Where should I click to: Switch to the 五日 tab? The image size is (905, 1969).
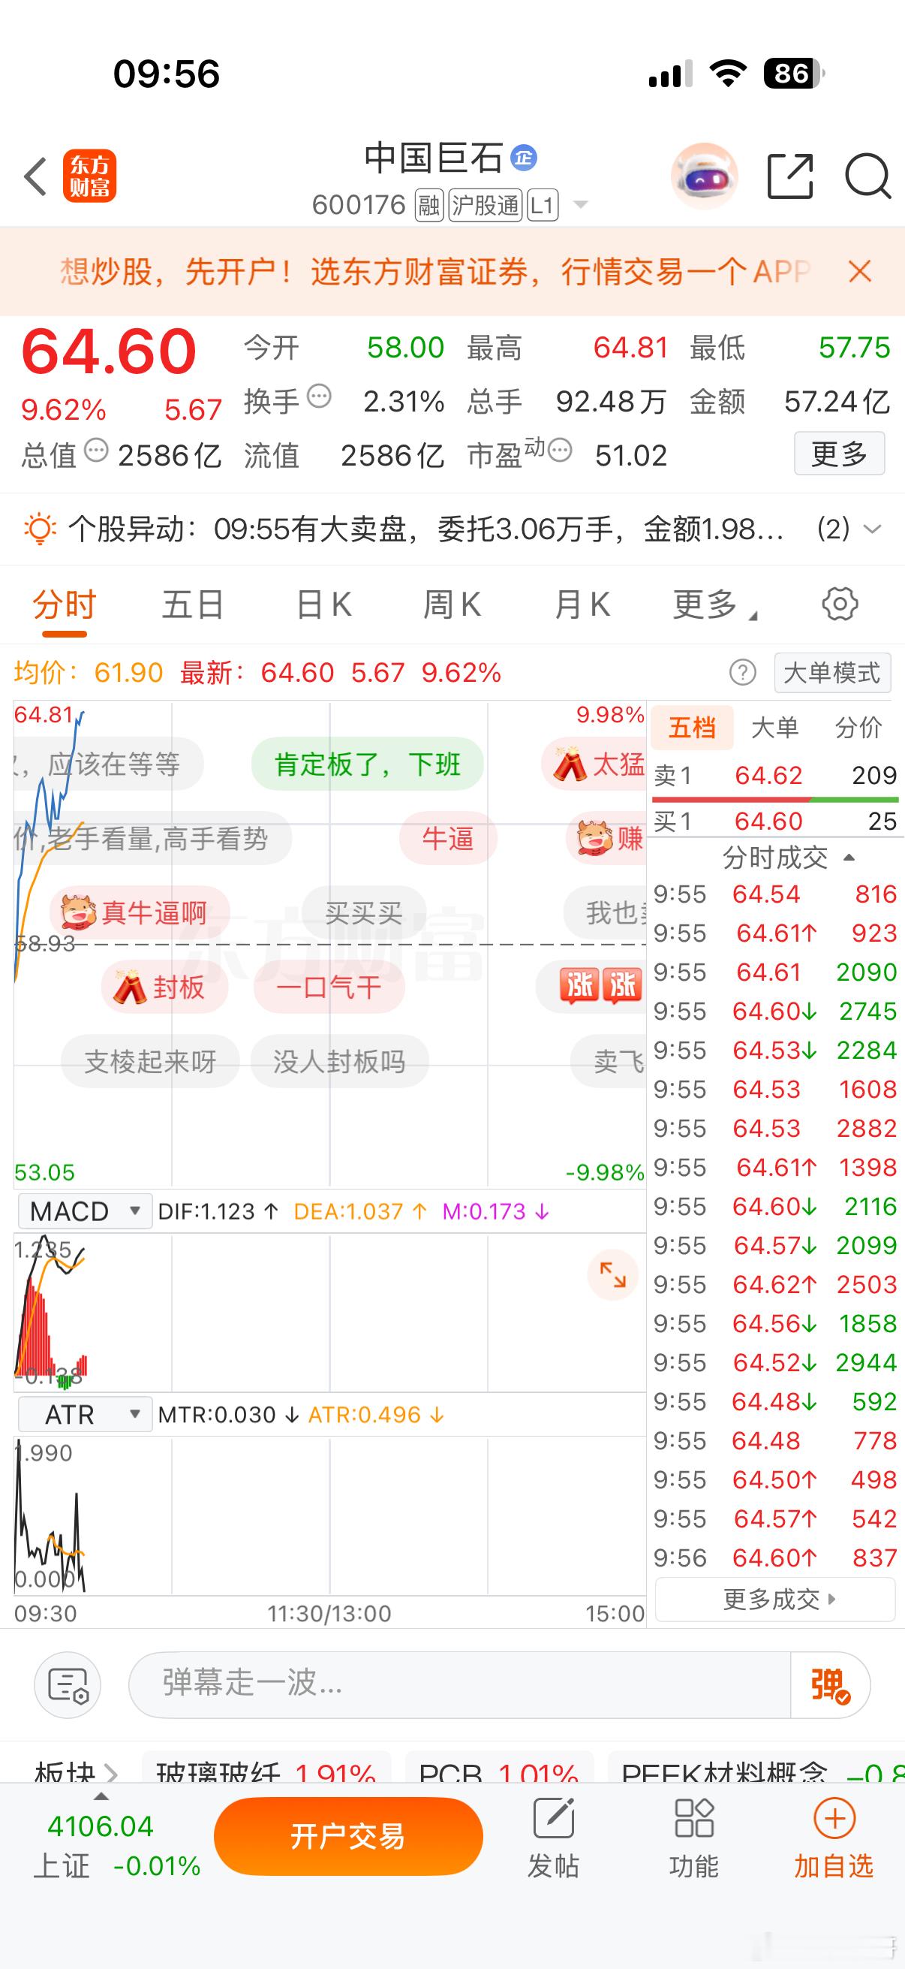coord(192,605)
